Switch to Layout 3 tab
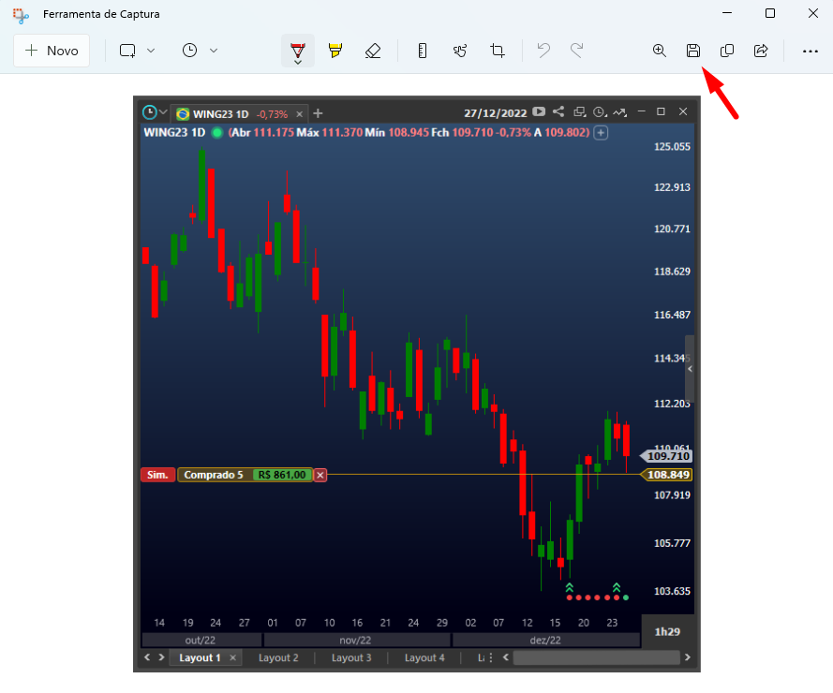833x693 pixels. (x=351, y=657)
